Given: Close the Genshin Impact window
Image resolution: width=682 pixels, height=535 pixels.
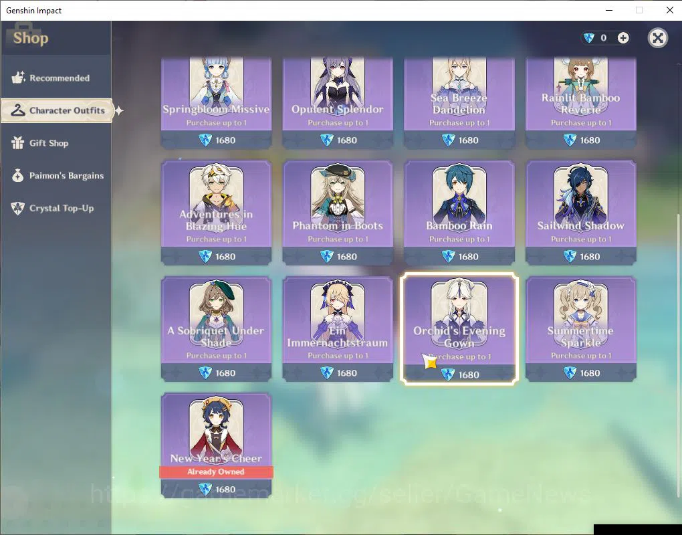Looking at the screenshot, I should pyautogui.click(x=670, y=10).
